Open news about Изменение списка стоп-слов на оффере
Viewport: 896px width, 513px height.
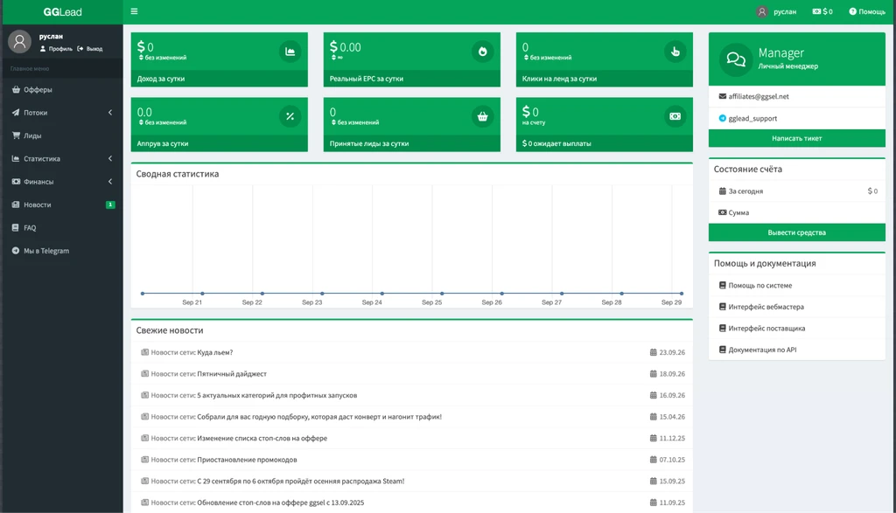[262, 438]
